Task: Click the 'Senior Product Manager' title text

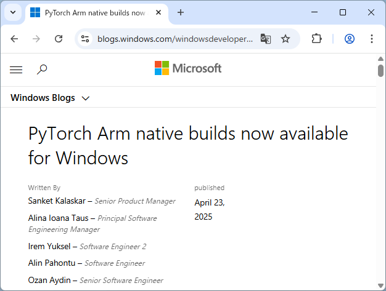Action: [x=135, y=201]
